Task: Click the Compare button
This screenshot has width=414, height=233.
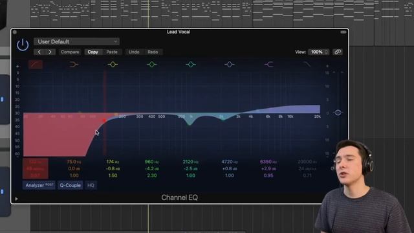Action: 70,52
